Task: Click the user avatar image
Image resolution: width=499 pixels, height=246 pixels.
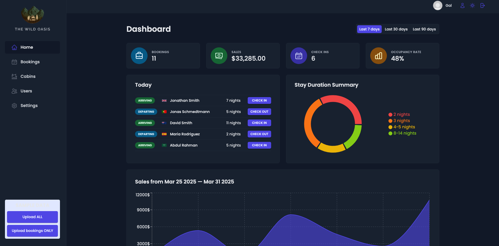Action: (x=437, y=5)
